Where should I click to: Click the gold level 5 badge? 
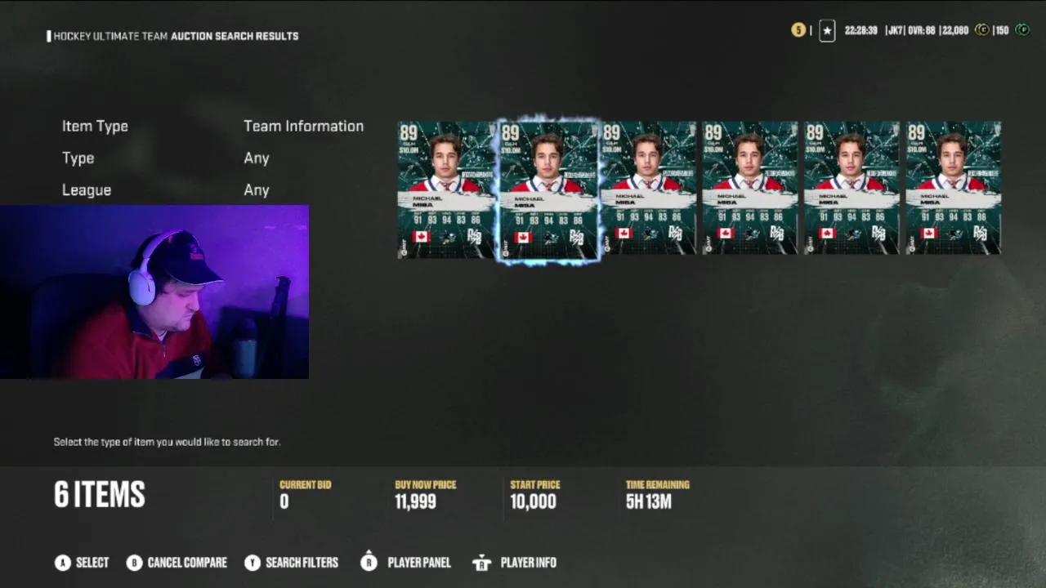pos(798,30)
